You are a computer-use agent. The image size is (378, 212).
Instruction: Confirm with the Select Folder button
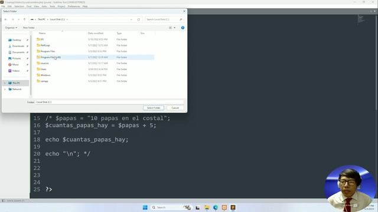[154, 108]
